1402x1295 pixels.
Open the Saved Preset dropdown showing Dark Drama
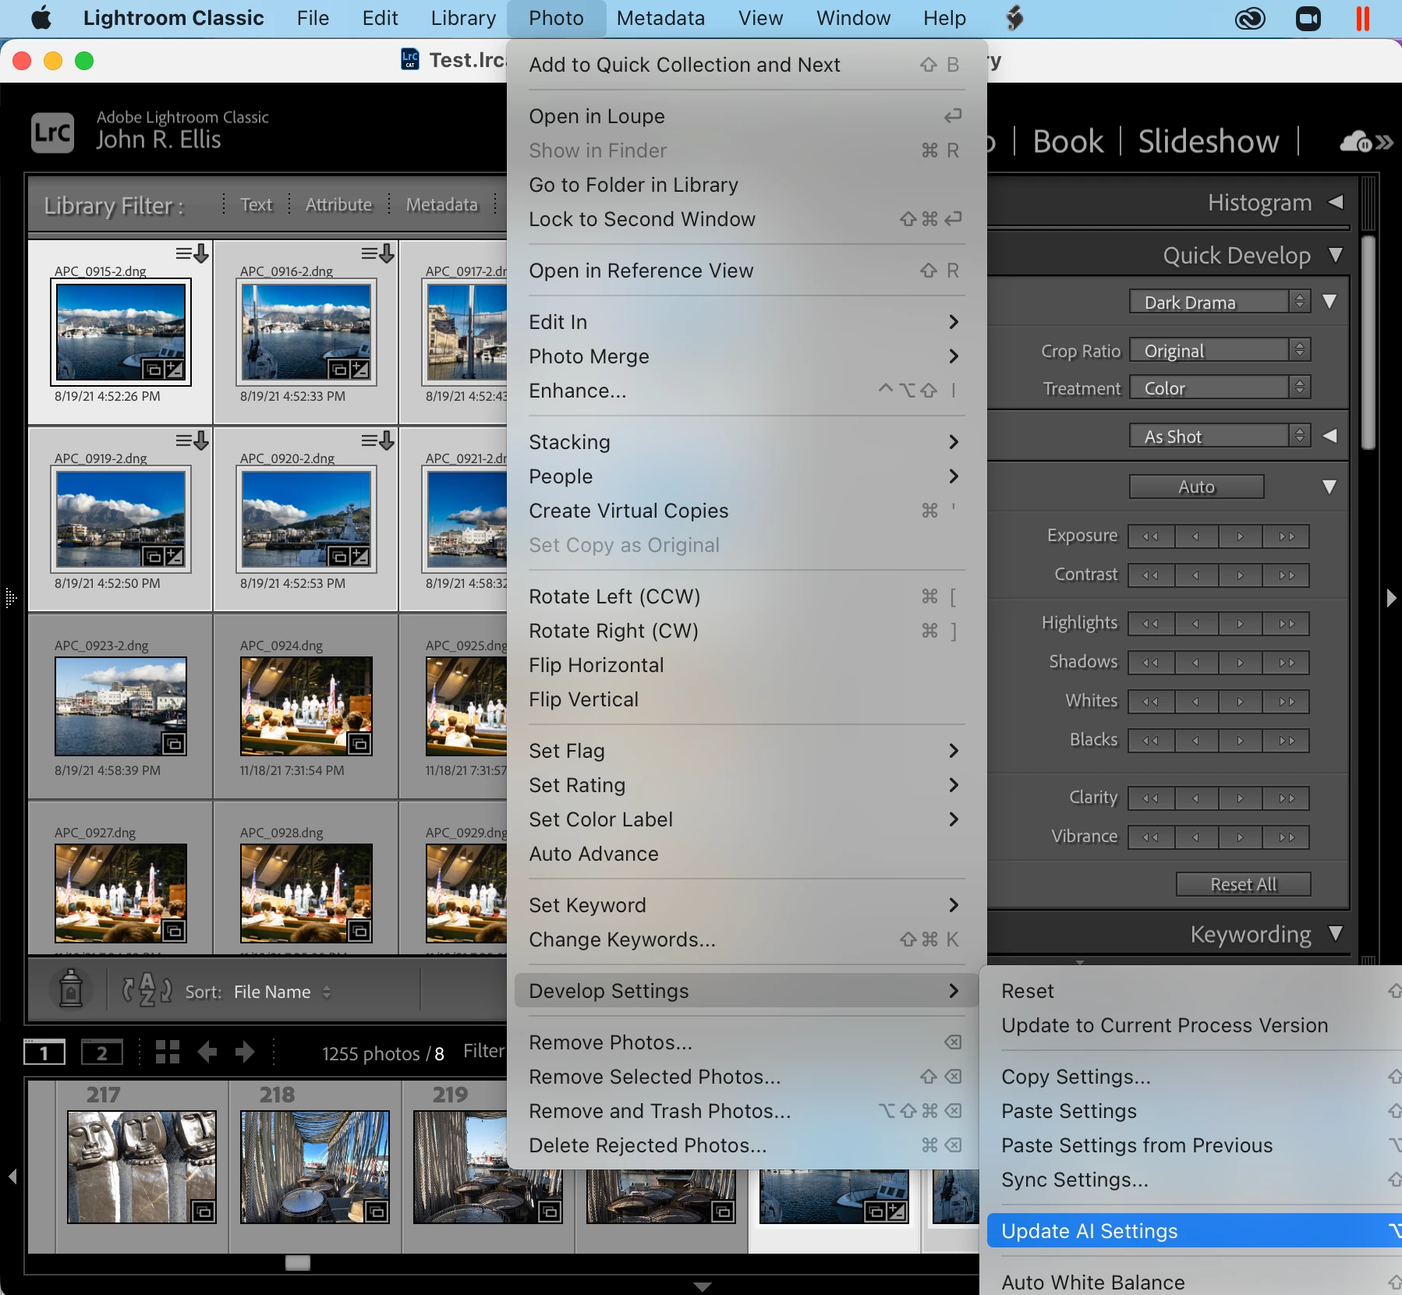1220,302
